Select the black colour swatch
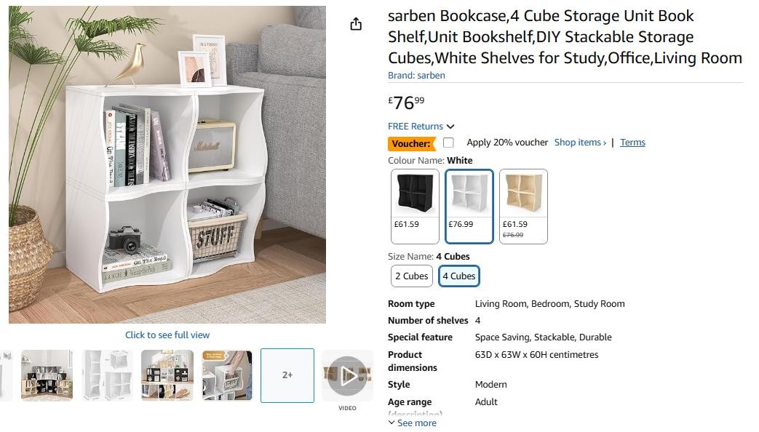Image resolution: width=759 pixels, height=432 pixels. [x=415, y=206]
